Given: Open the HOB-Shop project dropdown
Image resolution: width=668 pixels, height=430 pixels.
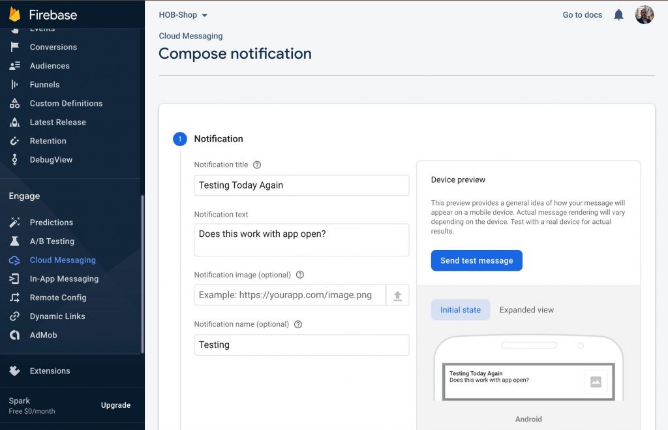Looking at the screenshot, I should point(183,15).
